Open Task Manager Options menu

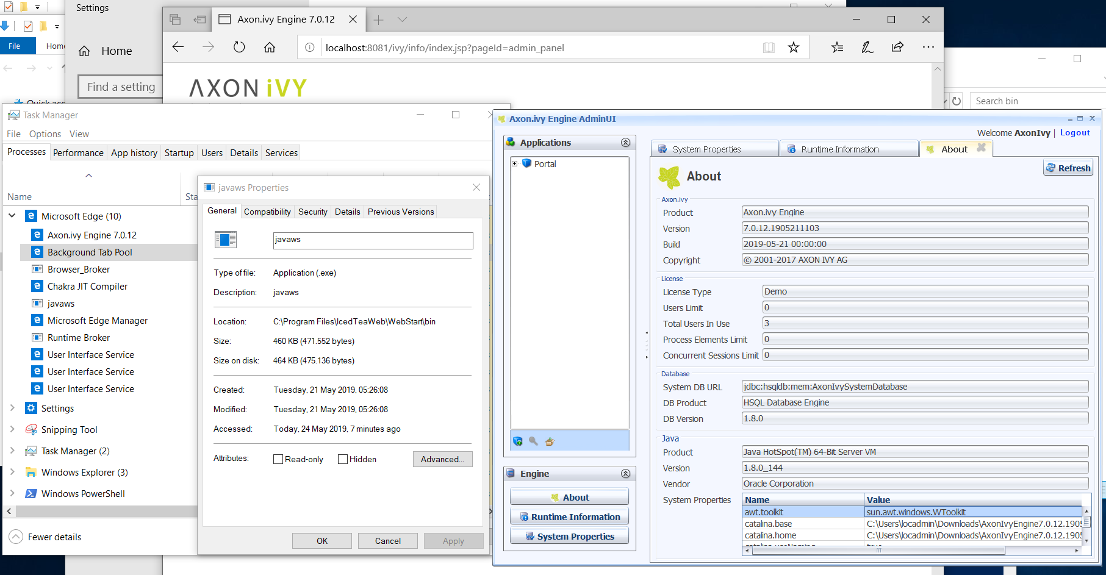pyautogui.click(x=45, y=134)
